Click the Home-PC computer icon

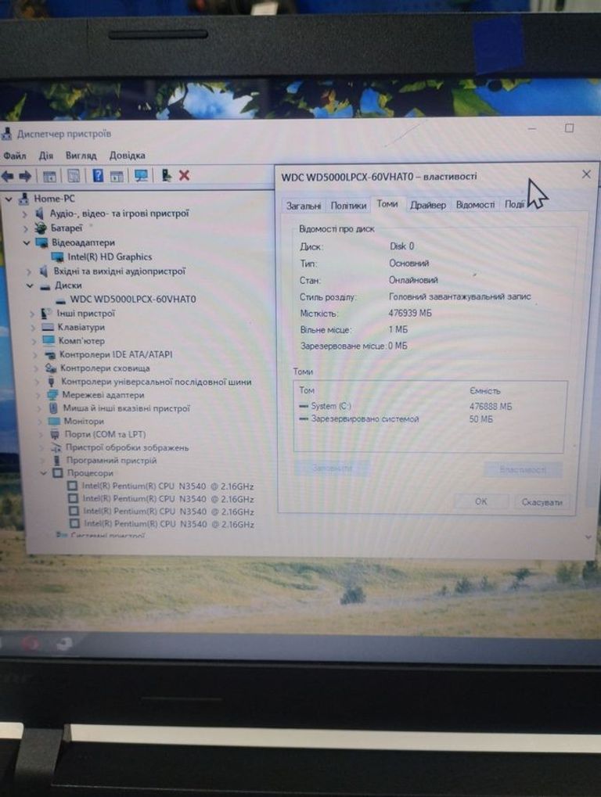tap(24, 199)
